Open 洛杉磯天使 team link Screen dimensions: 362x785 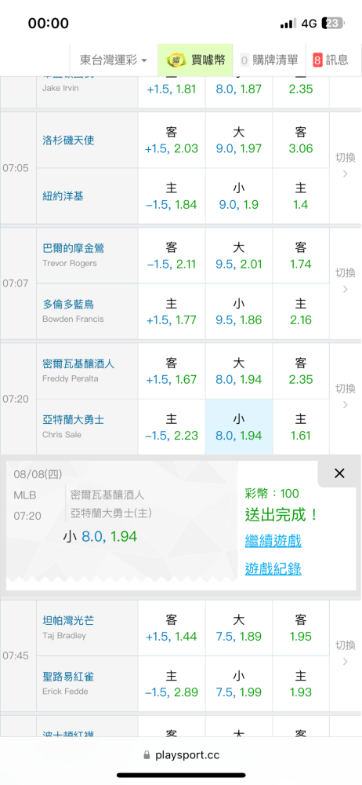68,141
